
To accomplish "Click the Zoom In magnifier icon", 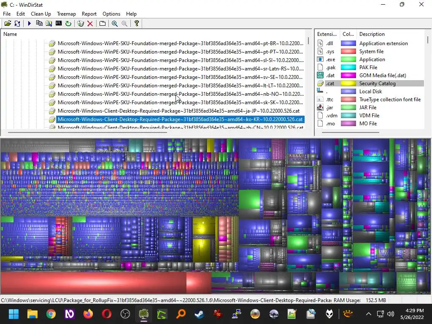I will [x=115, y=24].
